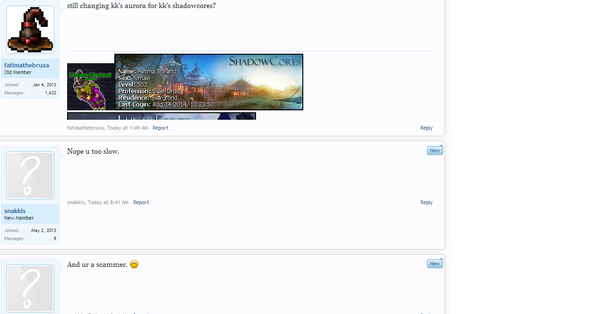Open fatimathebruxa's wizard hat avatar
Image resolution: width=616 pixels, height=314 pixels.
pyautogui.click(x=30, y=30)
